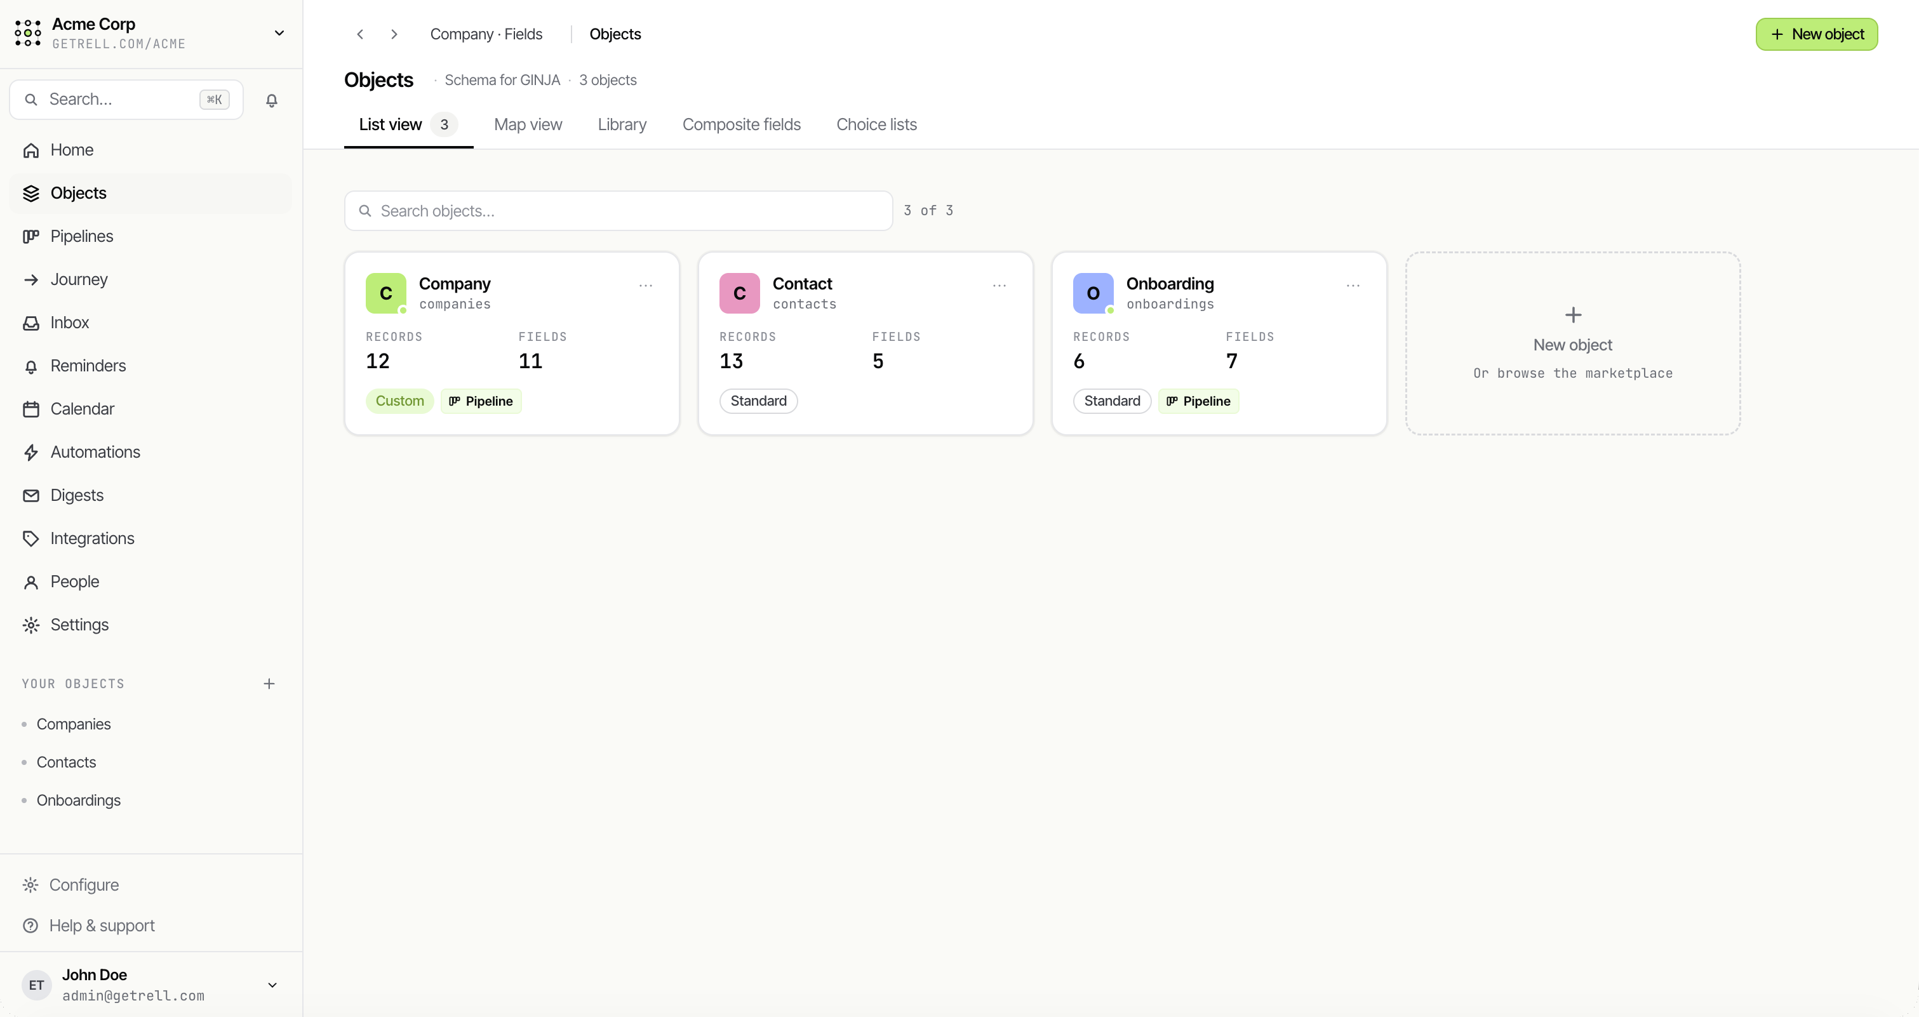Viewport: 1919px width, 1017px height.
Task: Open the Onboarding card options menu
Action: click(x=1353, y=285)
